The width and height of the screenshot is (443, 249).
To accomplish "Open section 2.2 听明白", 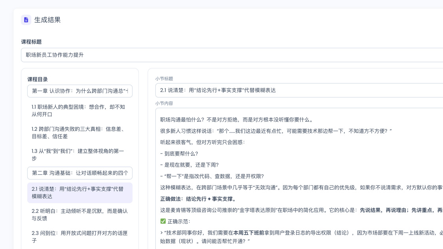I will [x=80, y=215].
